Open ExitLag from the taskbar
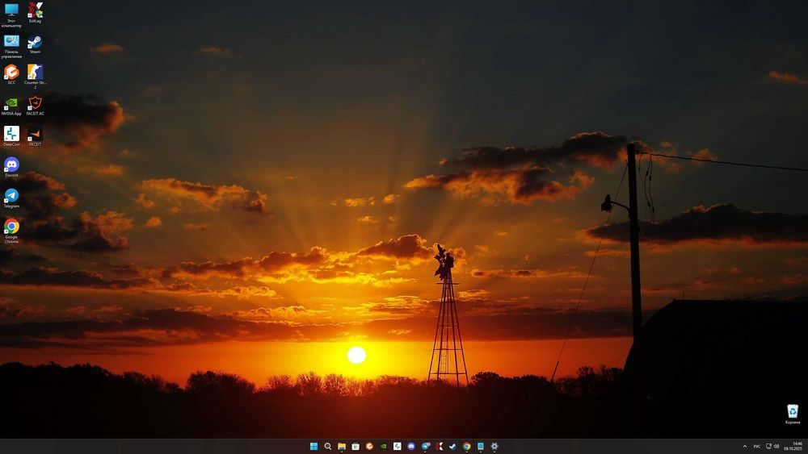 [439, 446]
